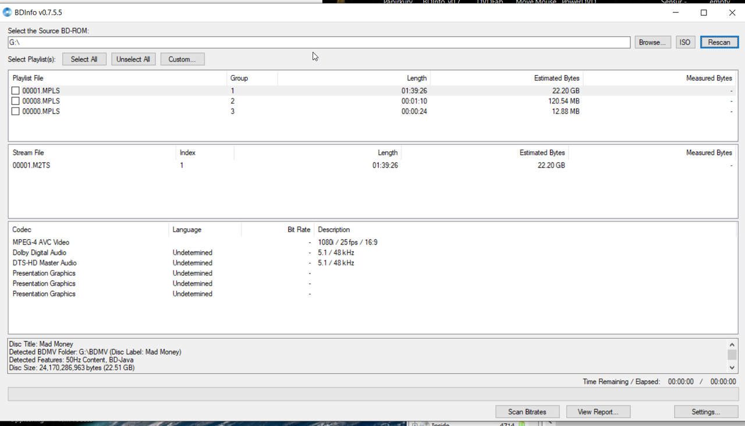Click the BDInfo app icon in title bar

pyautogui.click(x=8, y=12)
